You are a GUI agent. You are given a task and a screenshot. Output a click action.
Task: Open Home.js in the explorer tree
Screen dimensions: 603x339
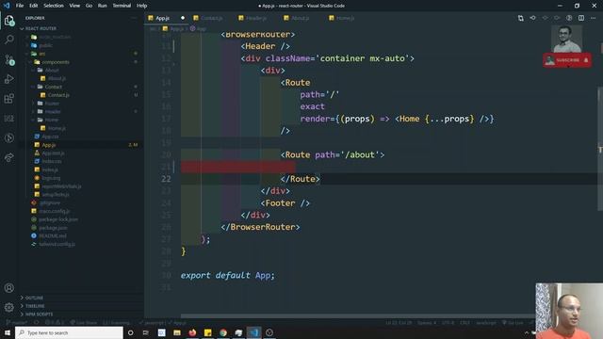point(57,128)
